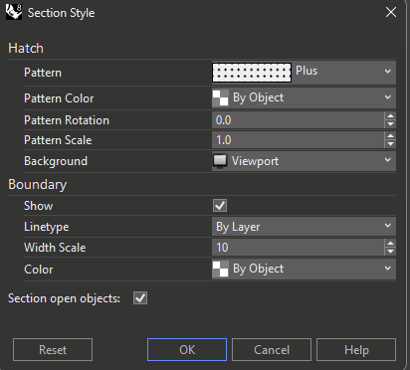Close the Section Style dialog
Image resolution: width=410 pixels, height=370 pixels.
[391, 12]
